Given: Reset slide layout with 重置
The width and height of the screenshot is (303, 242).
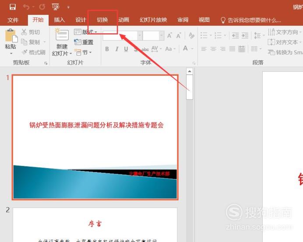Looking at the screenshot, I should [x=84, y=42].
